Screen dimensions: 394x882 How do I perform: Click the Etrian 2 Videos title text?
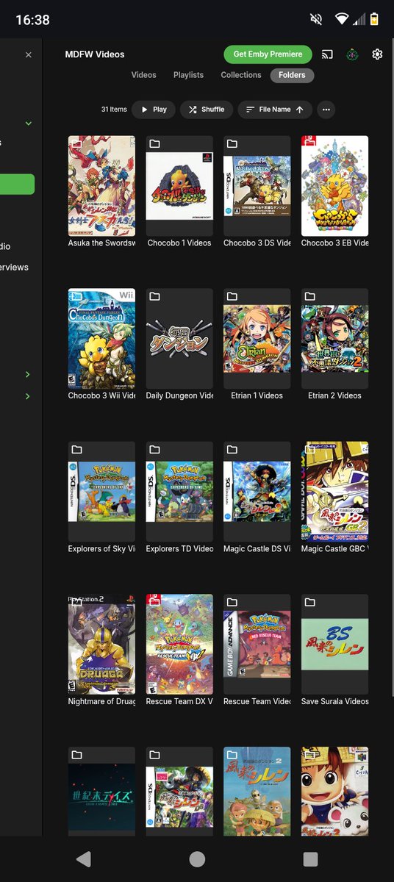click(334, 395)
